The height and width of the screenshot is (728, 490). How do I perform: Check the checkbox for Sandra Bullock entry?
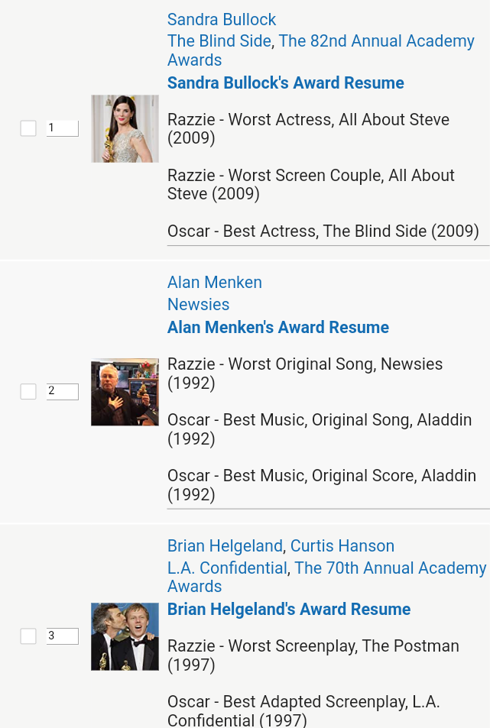point(28,128)
